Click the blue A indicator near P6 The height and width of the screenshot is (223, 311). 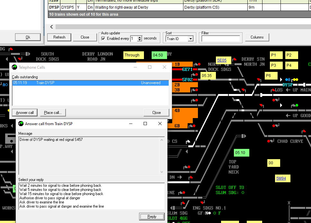(288, 80)
